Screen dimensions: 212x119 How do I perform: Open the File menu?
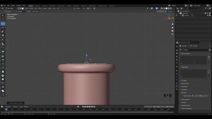(x=5, y=6)
